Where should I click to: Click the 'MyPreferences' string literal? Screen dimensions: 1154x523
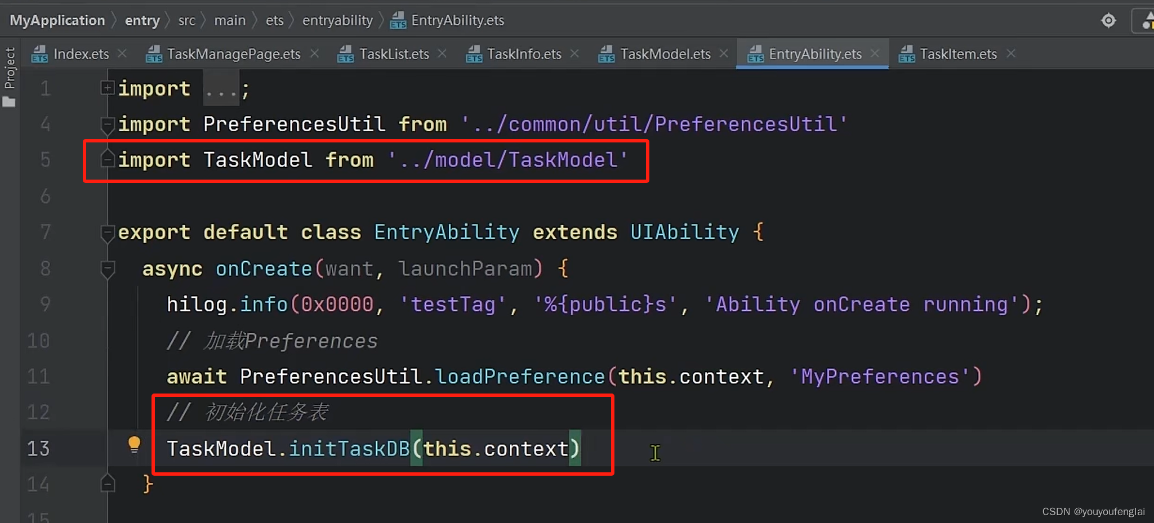click(x=880, y=377)
